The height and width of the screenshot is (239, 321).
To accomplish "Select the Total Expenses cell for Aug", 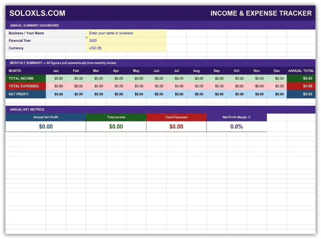I will pyautogui.click(x=196, y=86).
